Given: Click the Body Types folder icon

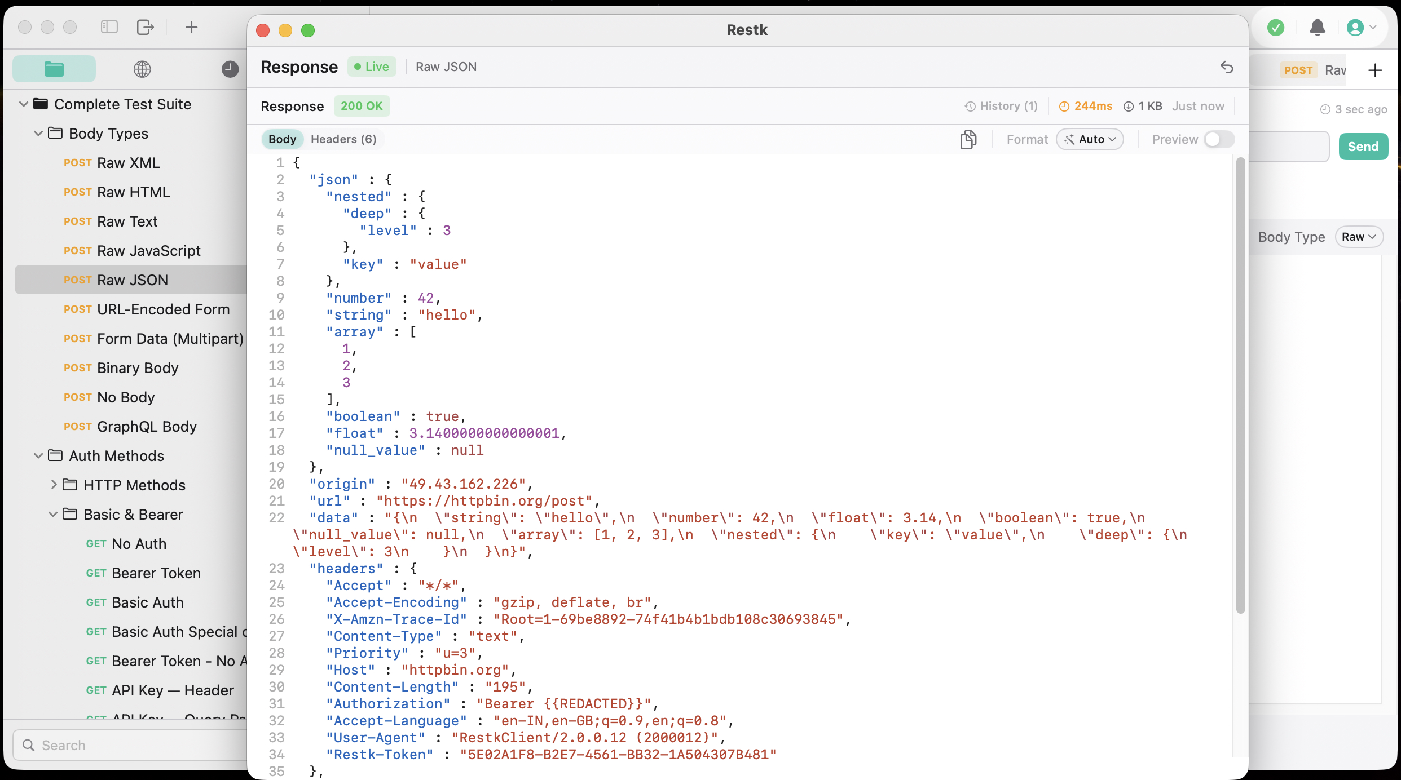Looking at the screenshot, I should (x=55, y=133).
